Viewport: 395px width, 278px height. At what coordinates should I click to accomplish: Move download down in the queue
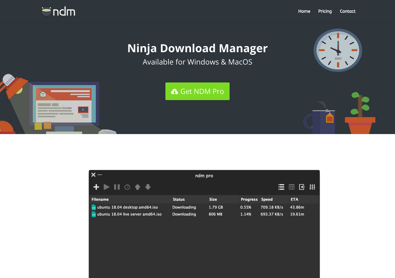coord(148,187)
